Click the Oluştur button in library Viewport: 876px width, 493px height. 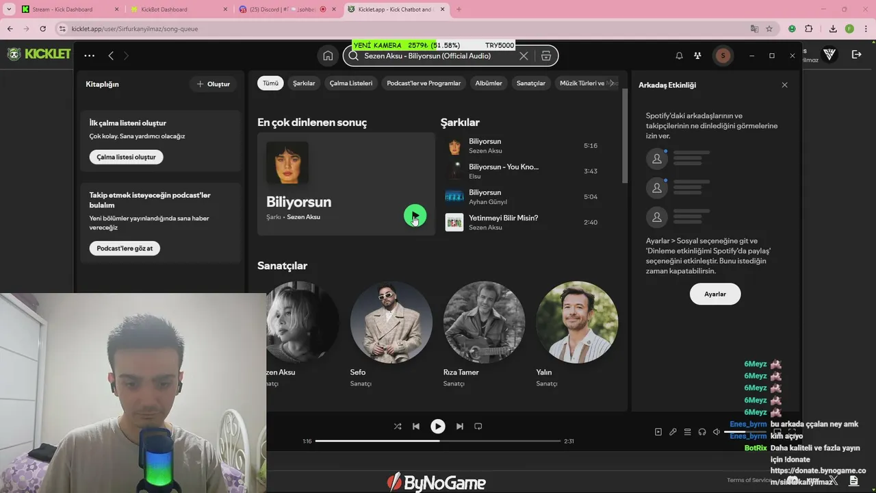pos(214,84)
